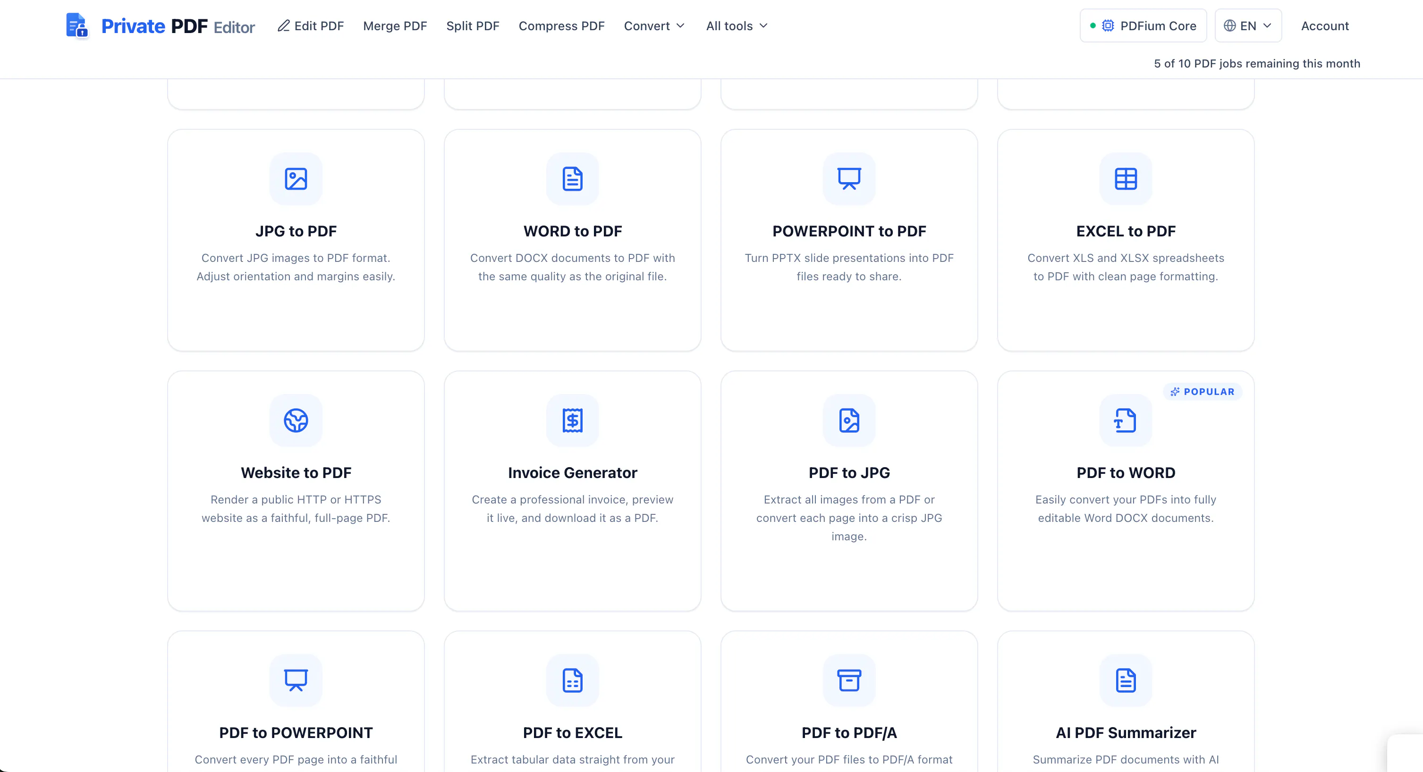Click the EXCEL to PDF table icon
Screen dimensions: 1423x772
point(1126,178)
